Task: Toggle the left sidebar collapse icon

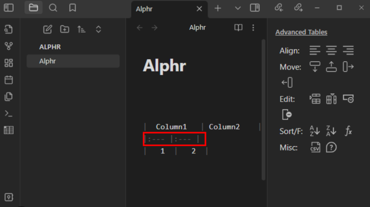Action: click(9, 8)
